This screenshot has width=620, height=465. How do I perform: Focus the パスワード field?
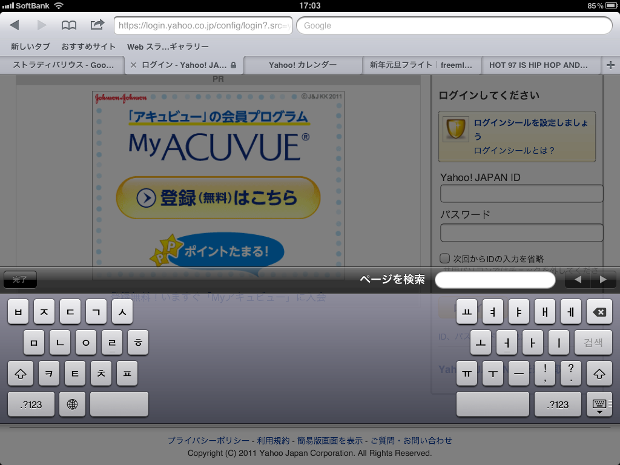coord(521,232)
